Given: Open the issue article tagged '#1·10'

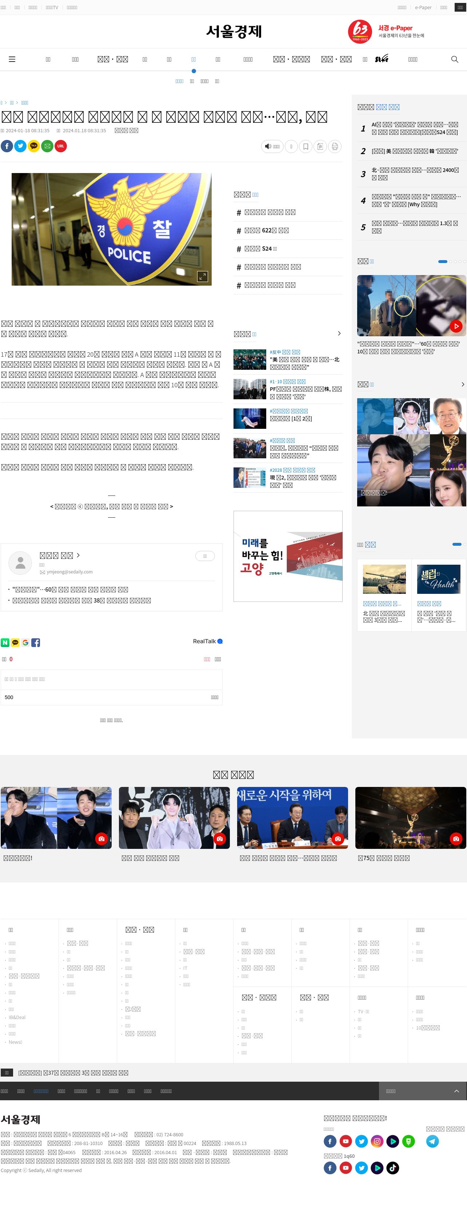Looking at the screenshot, I should click(x=288, y=389).
